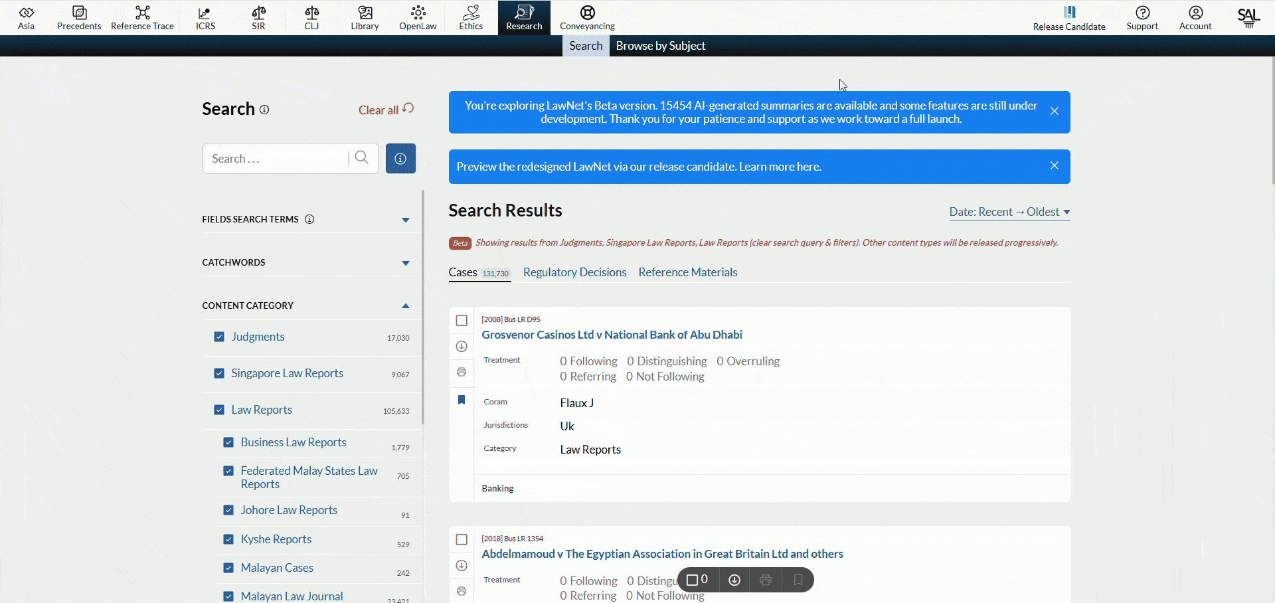Expand the Catchwords section
Screen dimensions: 1275x603
coord(406,263)
